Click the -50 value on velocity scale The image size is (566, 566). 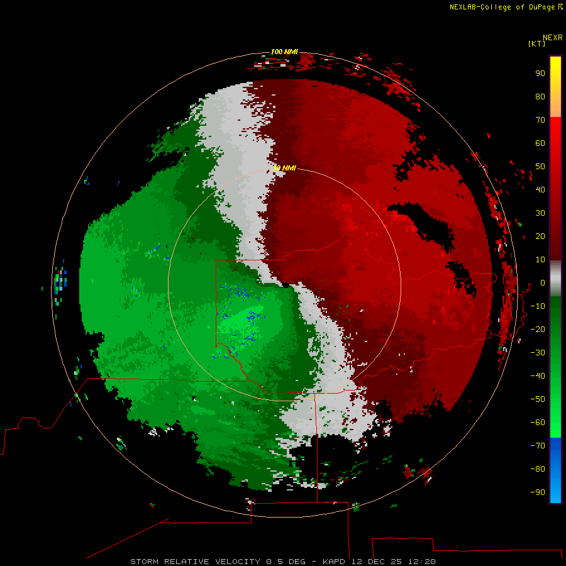(x=538, y=399)
